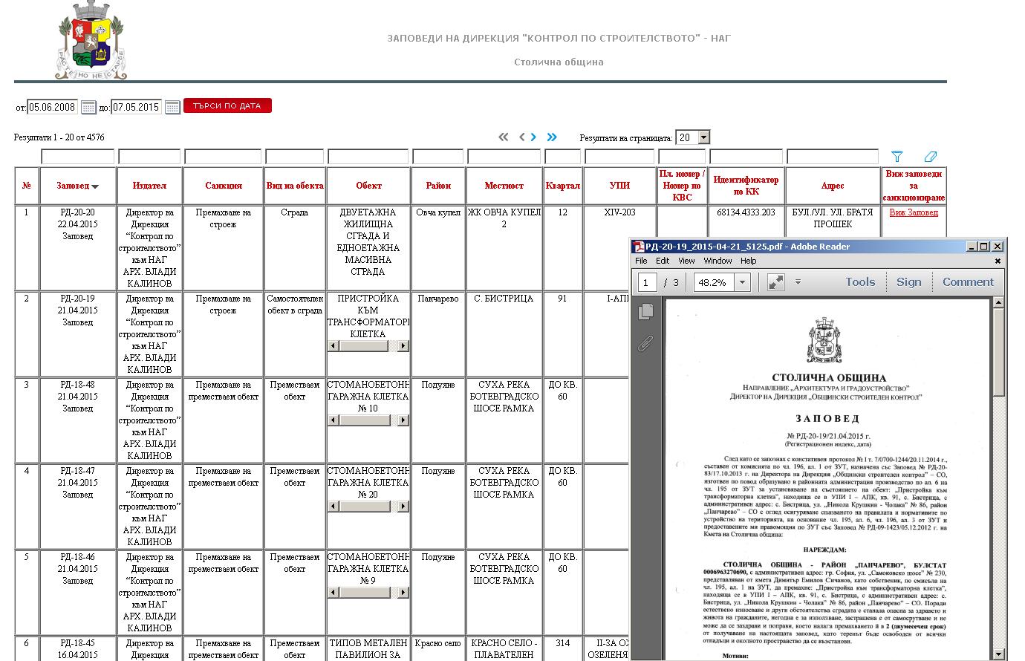Open toolbar customize dropdown in Adobe Reader
The image size is (1025, 661).
point(798,282)
